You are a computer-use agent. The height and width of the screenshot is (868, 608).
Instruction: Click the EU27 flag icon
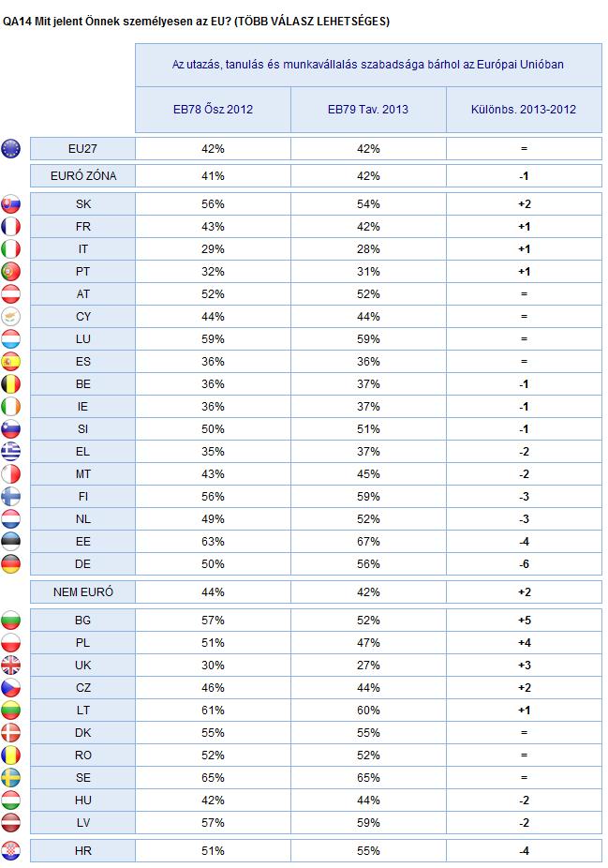pyautogui.click(x=10, y=148)
